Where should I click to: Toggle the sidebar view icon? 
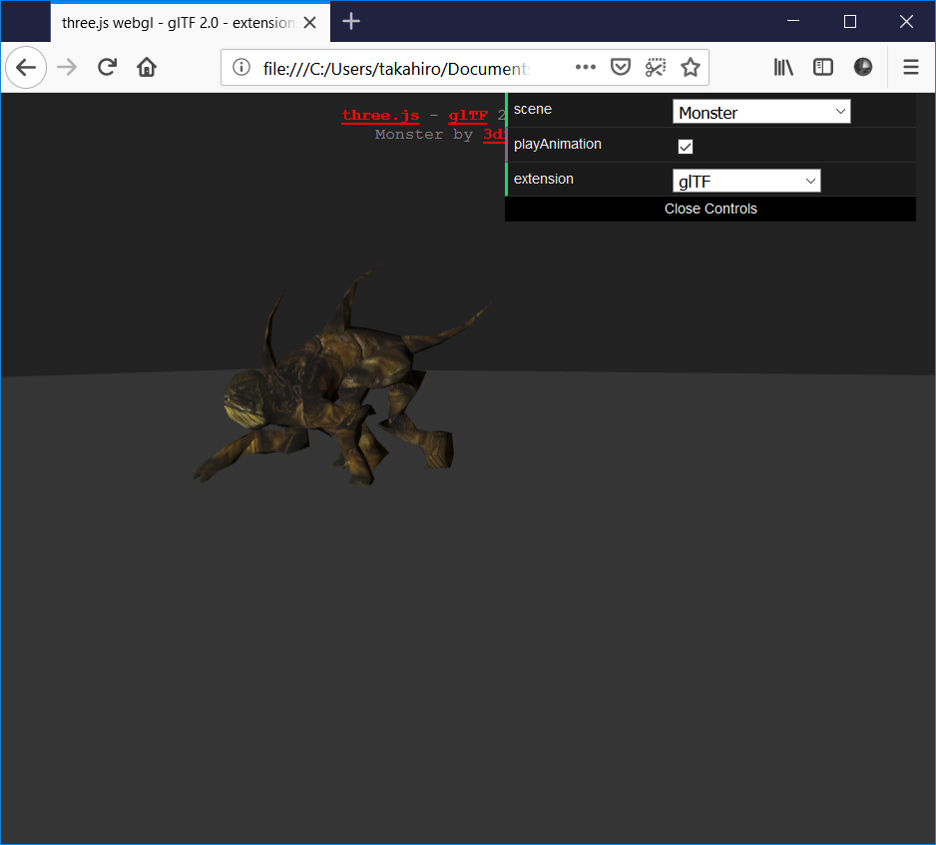(x=823, y=68)
